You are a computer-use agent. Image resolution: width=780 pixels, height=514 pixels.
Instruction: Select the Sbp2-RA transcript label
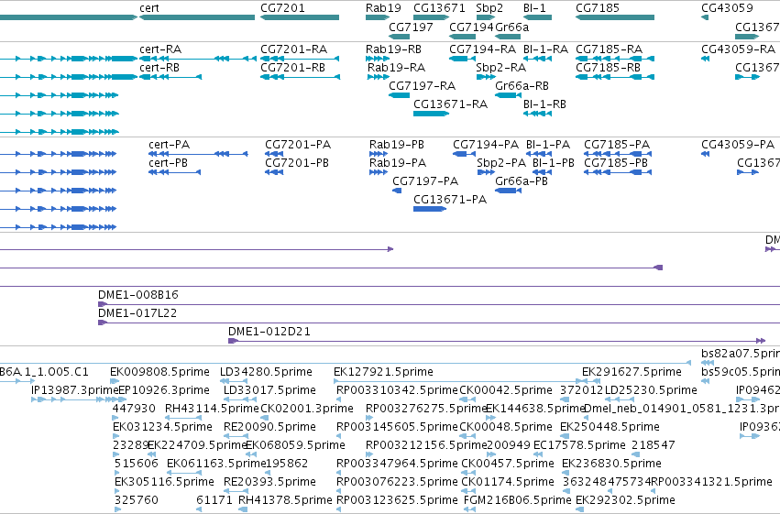click(501, 67)
